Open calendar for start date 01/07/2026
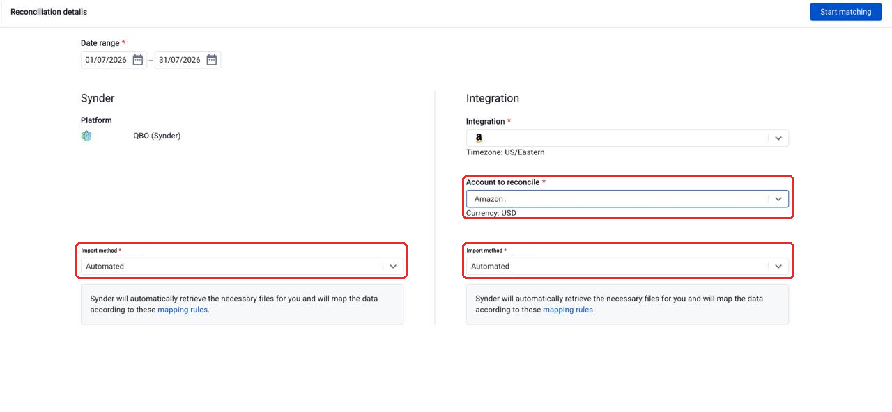This screenshot has width=892, height=412. point(138,60)
